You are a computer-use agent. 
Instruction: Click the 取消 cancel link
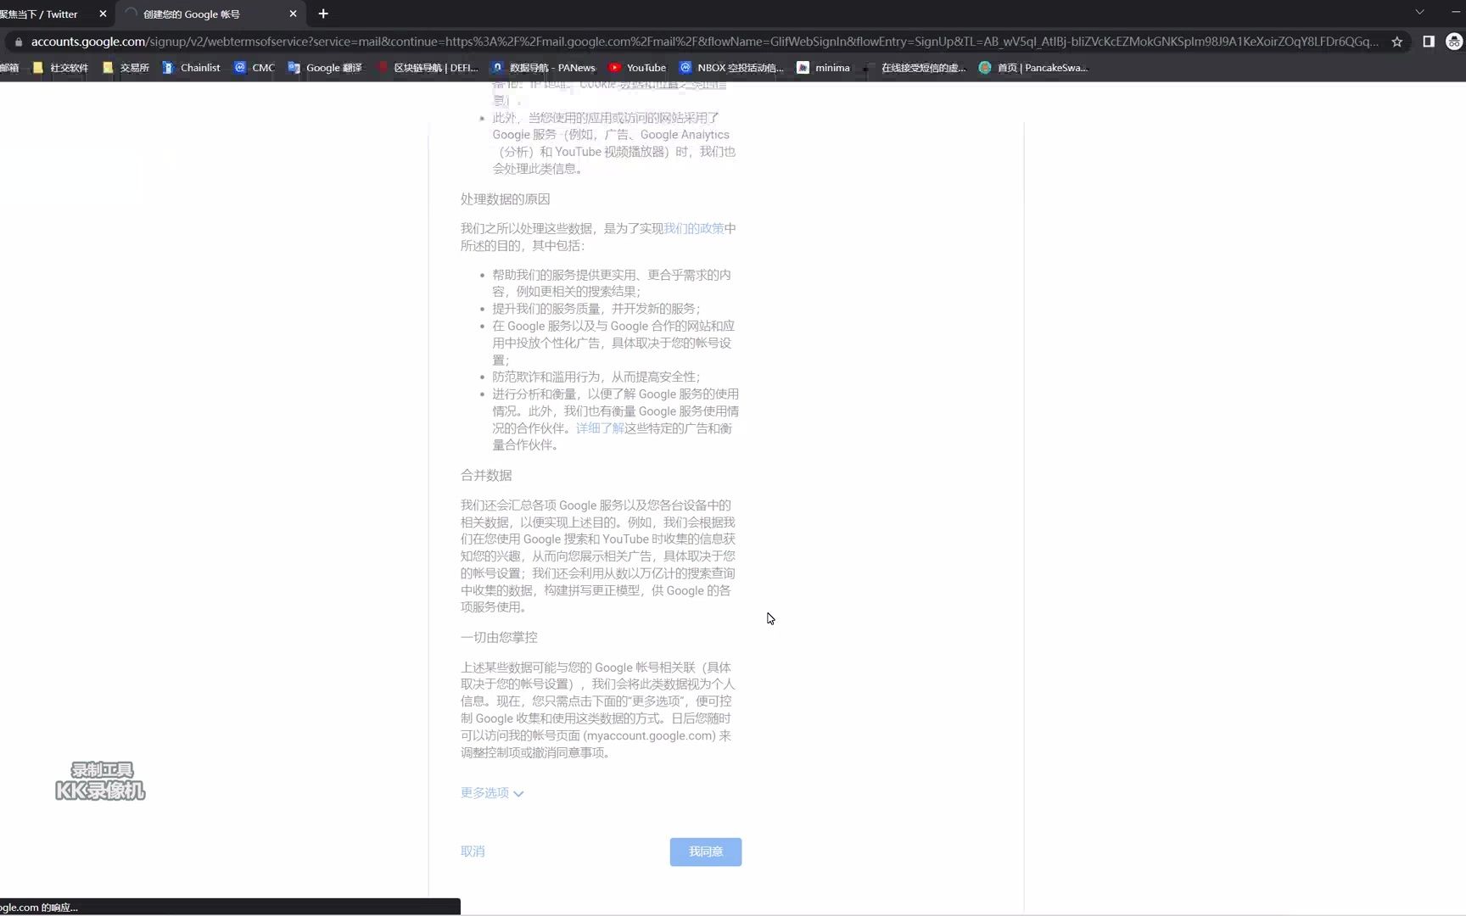(x=473, y=852)
